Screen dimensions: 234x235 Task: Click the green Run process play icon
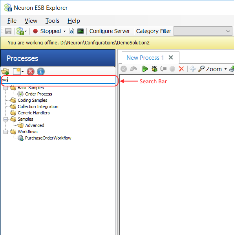click(x=145, y=69)
